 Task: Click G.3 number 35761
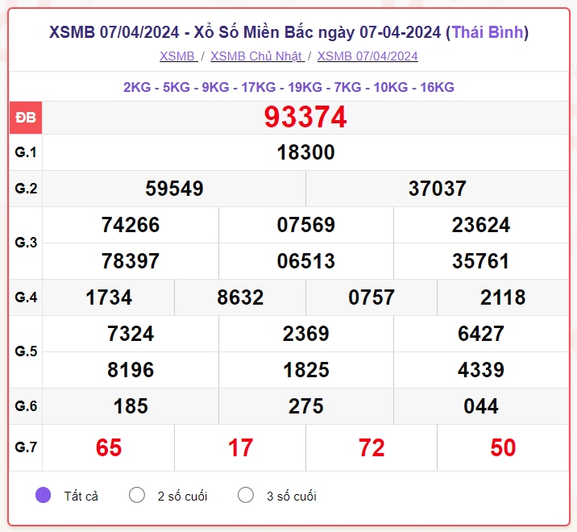481,261
